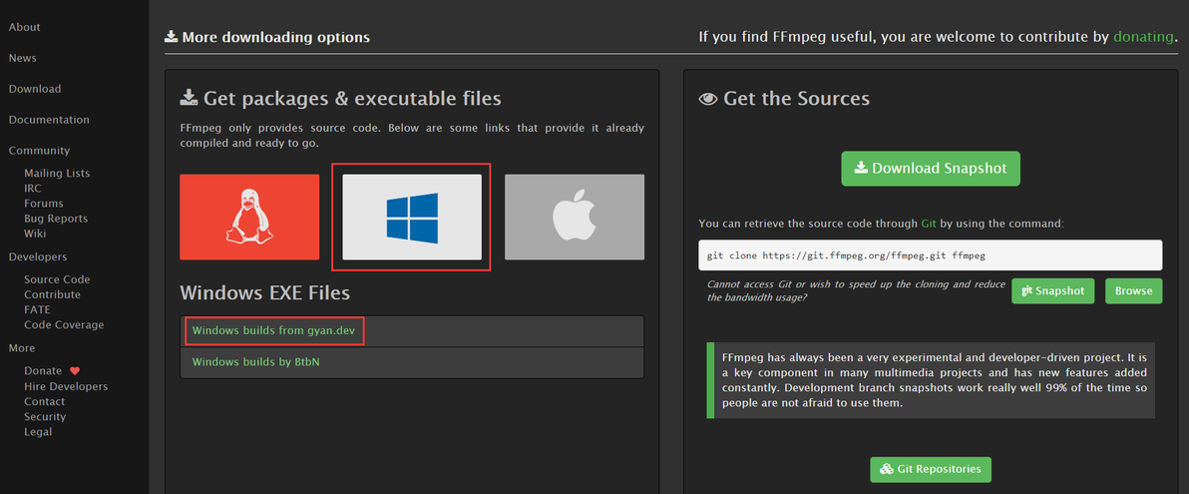This screenshot has width=1189, height=494.
Task: Go to the News sidebar item
Action: point(23,58)
